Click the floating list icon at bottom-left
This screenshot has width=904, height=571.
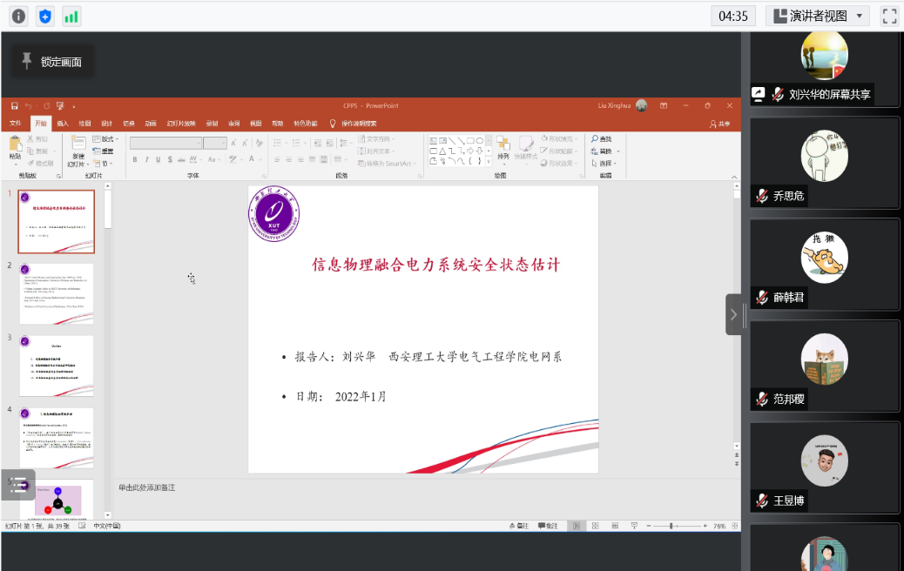[x=18, y=485]
